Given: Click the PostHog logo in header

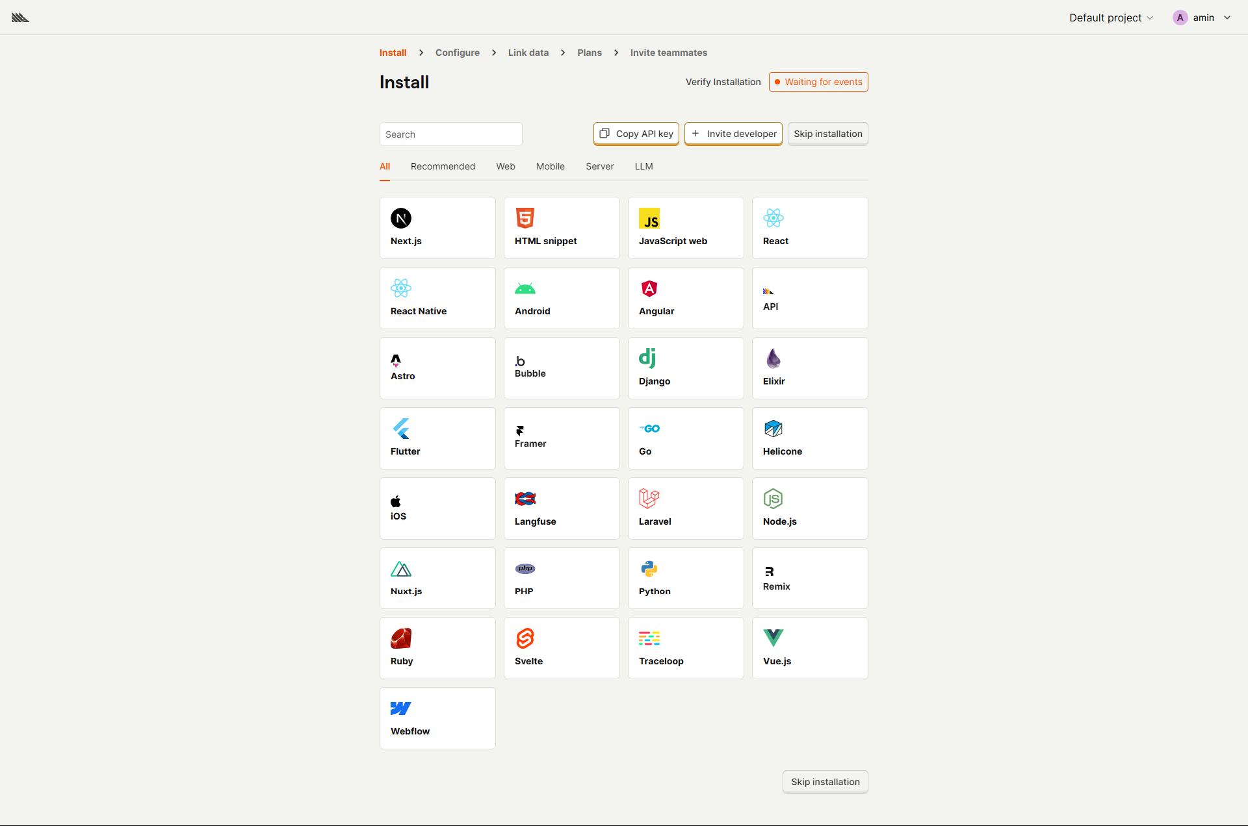Looking at the screenshot, I should click(20, 18).
